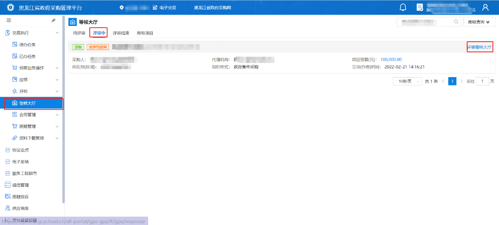The width and height of the screenshot is (499, 225).
Task: Toggle the sidebar pin icon
Action: (54, 20)
